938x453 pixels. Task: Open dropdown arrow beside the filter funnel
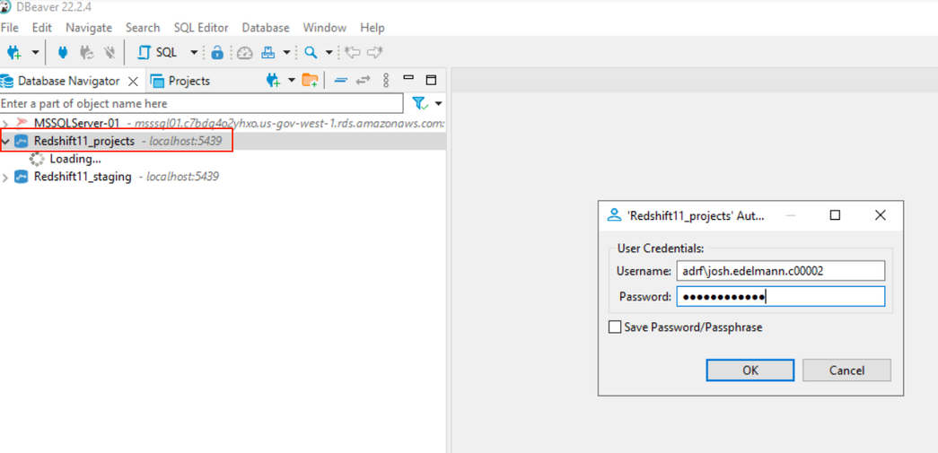coord(439,103)
